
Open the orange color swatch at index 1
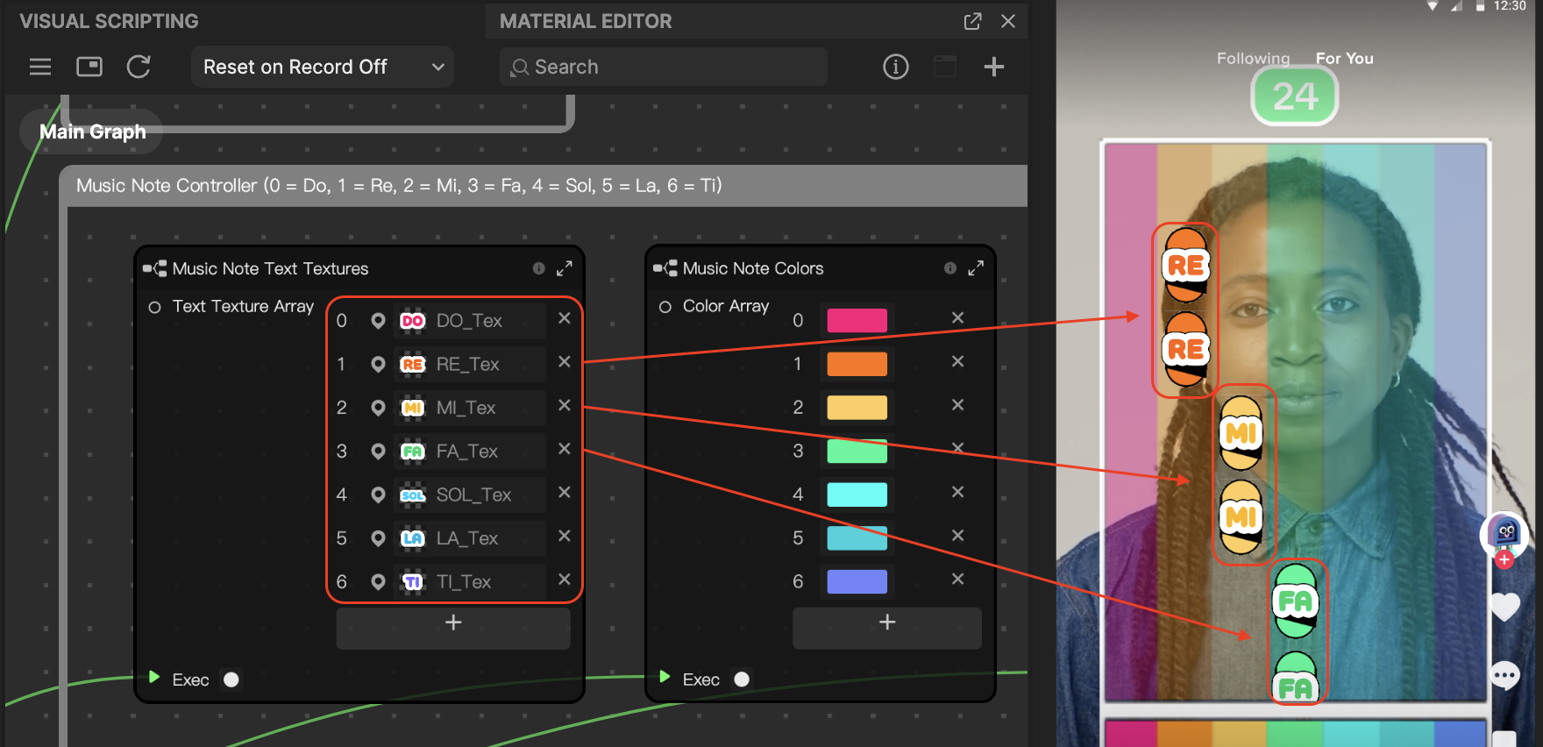tap(857, 364)
